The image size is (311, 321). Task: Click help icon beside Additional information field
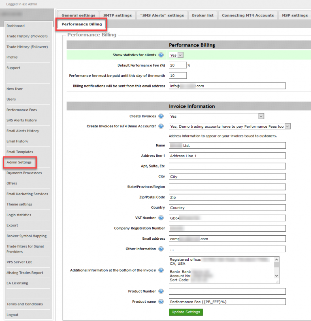click(x=161, y=270)
